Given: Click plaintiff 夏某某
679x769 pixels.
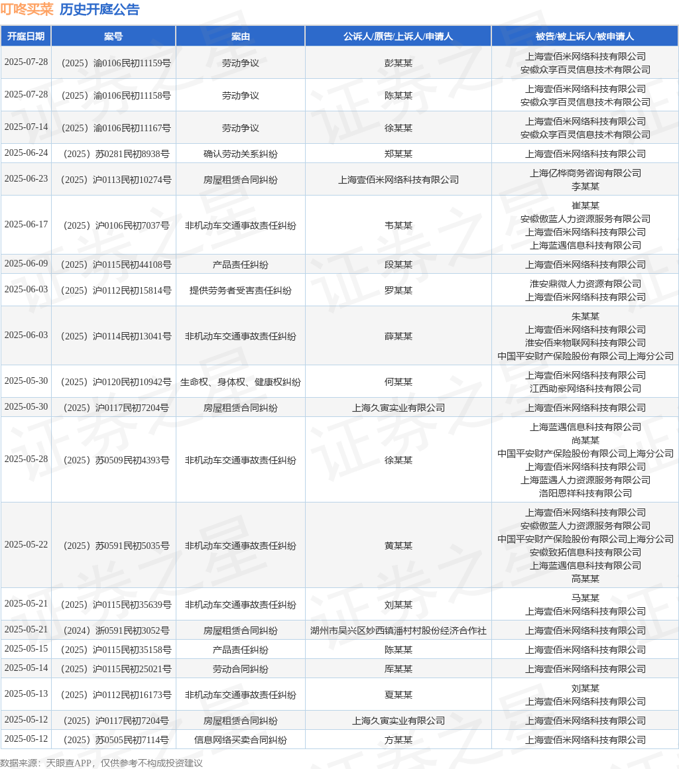Looking at the screenshot, I should [x=398, y=695].
